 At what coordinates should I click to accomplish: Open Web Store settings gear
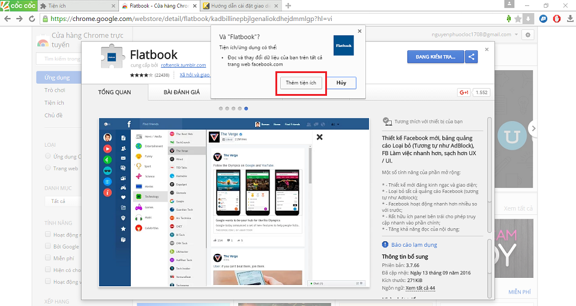click(x=528, y=35)
